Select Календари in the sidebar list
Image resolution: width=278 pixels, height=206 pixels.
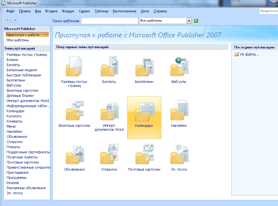click(x=15, y=111)
